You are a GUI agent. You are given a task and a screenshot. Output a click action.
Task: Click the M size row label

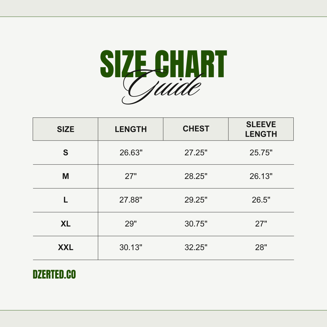click(x=66, y=176)
